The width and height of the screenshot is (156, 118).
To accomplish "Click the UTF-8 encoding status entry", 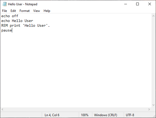I will pos(130,115).
